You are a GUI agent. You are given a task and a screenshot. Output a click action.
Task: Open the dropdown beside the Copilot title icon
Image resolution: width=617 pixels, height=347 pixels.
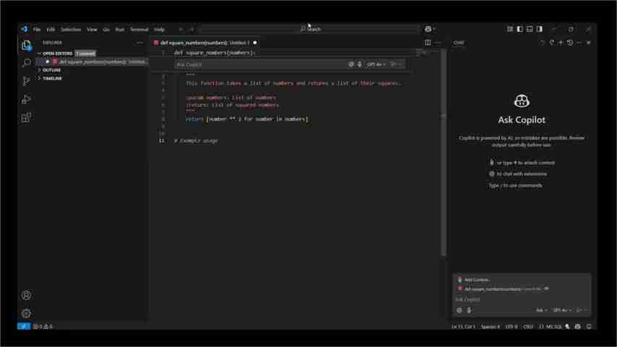[x=434, y=29]
